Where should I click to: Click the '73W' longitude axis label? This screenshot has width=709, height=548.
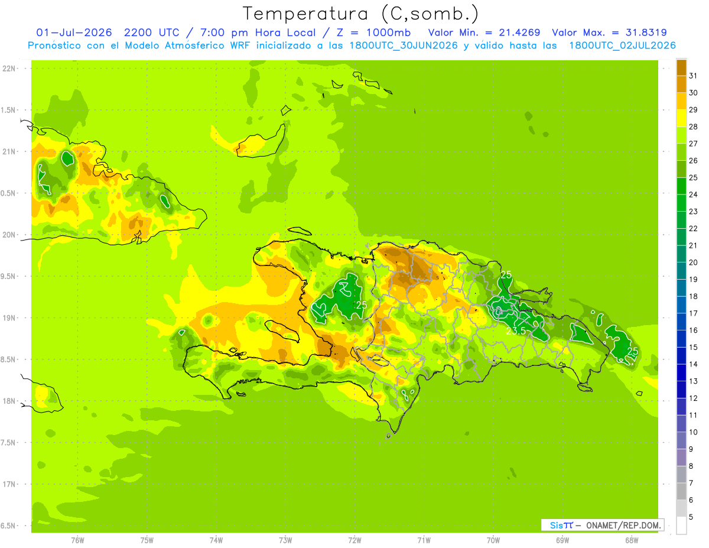tap(285, 540)
